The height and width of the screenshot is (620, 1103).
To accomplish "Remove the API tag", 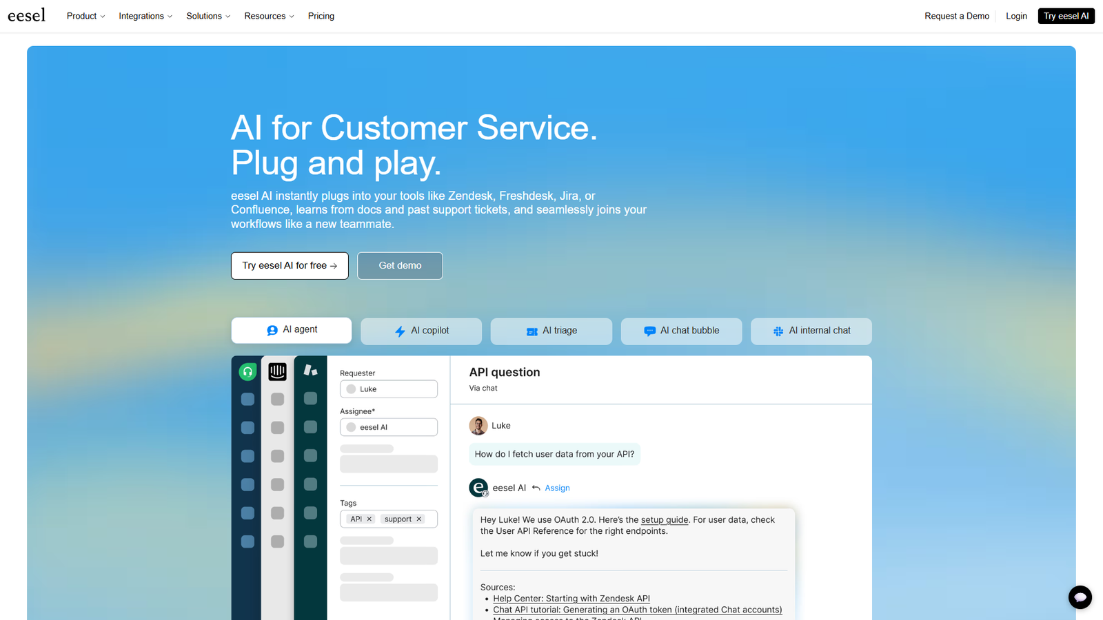I will (370, 519).
